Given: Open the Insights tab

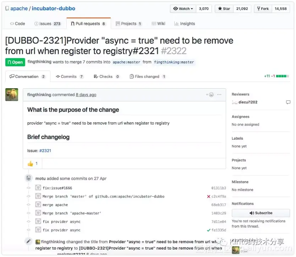Looking at the screenshot, I should pyautogui.click(x=185, y=23).
